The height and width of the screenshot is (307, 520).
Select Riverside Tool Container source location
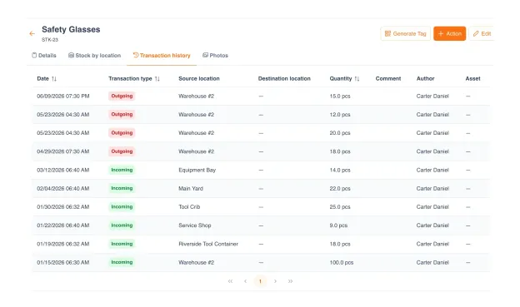tap(208, 244)
